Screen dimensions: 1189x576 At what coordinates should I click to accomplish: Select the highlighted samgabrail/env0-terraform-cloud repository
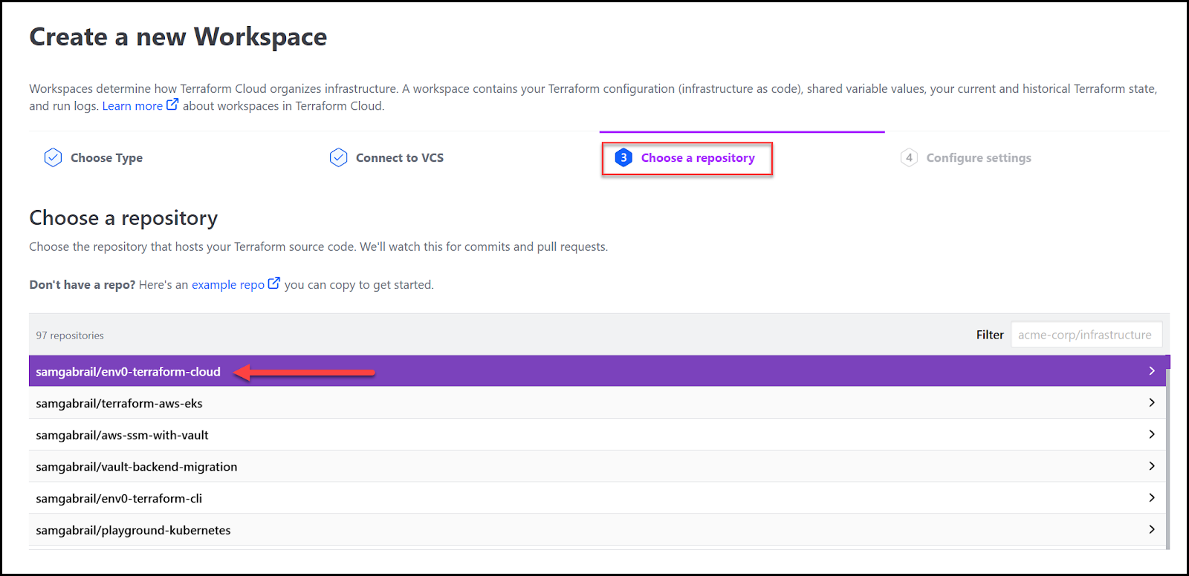tap(128, 370)
